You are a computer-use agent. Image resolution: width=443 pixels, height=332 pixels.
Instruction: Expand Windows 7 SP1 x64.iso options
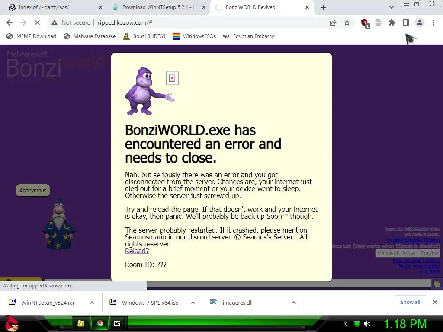193,303
